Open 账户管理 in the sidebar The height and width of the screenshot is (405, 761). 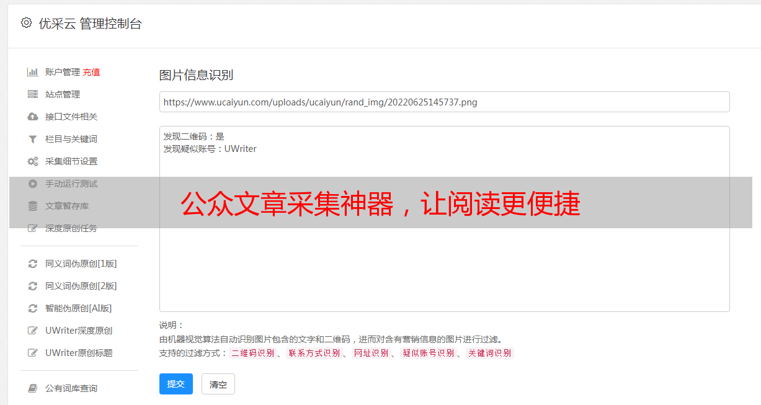(x=63, y=72)
